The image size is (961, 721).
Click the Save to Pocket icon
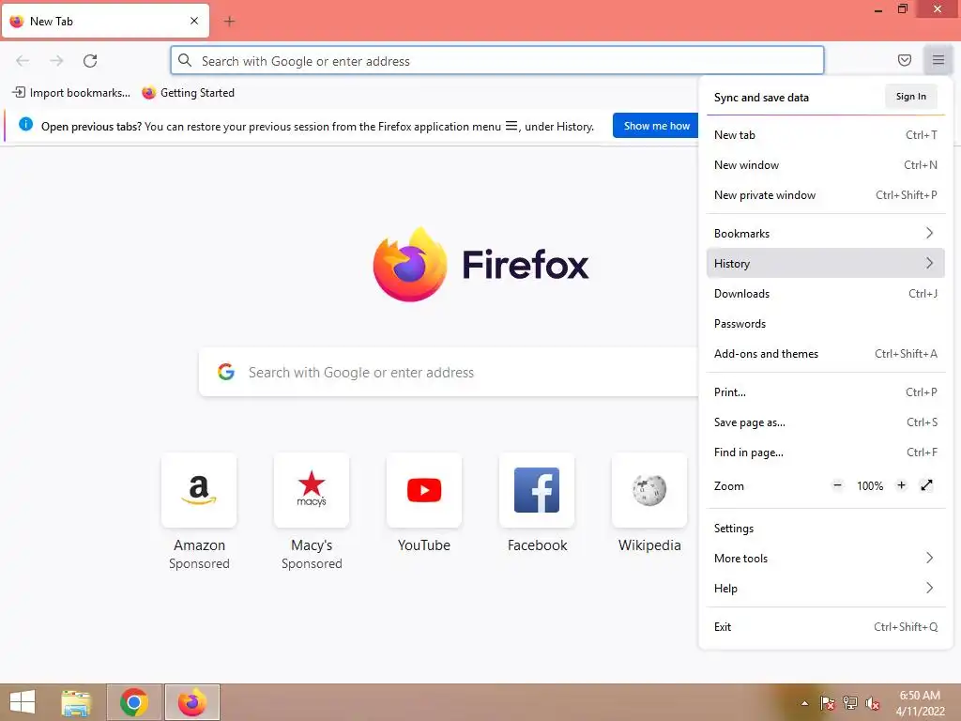point(904,60)
